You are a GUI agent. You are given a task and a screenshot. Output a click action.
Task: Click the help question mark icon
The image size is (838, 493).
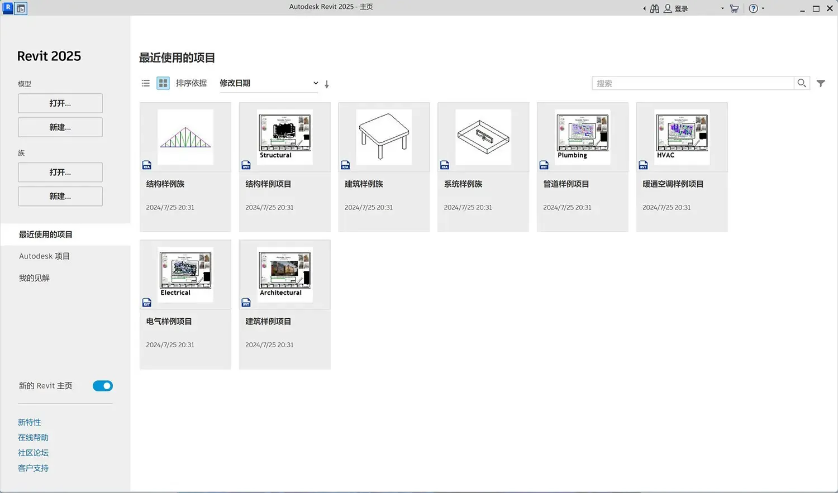(753, 8)
